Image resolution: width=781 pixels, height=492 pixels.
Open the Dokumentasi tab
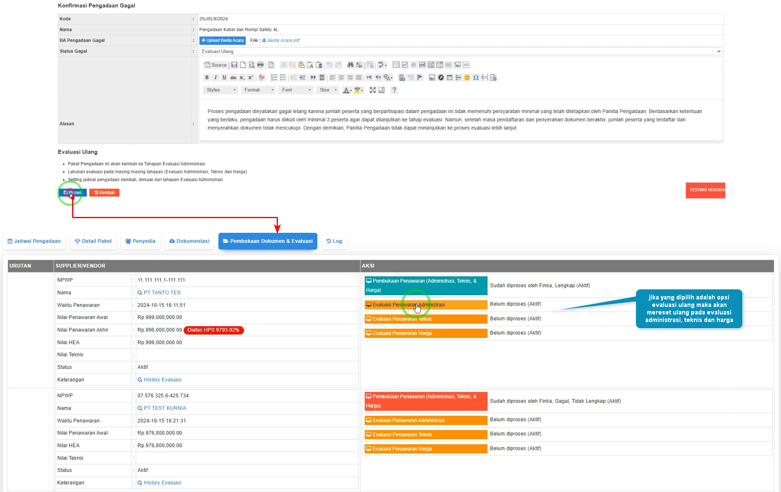(x=189, y=241)
